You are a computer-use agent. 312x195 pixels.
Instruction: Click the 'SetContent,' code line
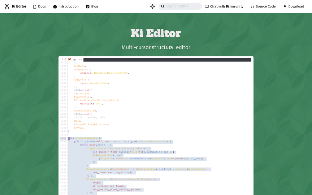[82, 93]
